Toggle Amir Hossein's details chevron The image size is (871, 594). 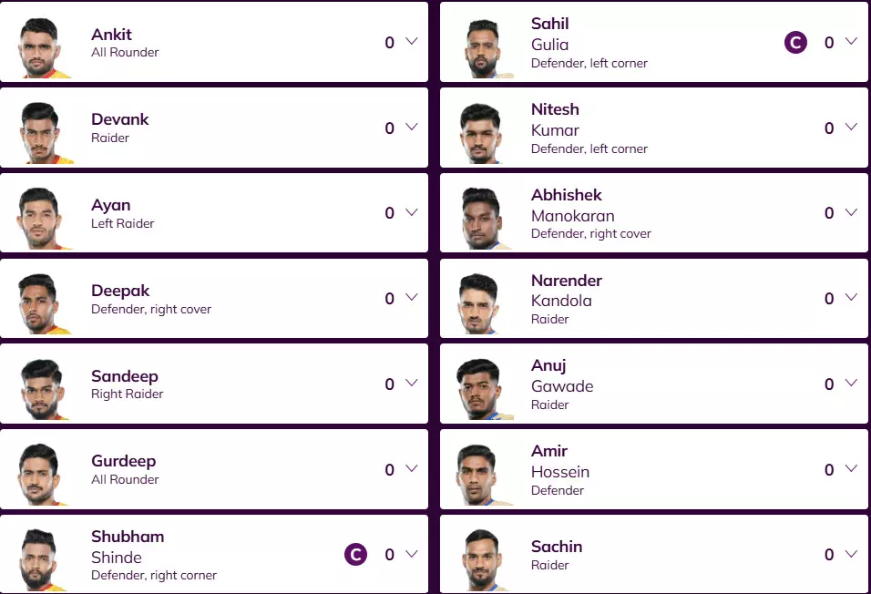[851, 469]
